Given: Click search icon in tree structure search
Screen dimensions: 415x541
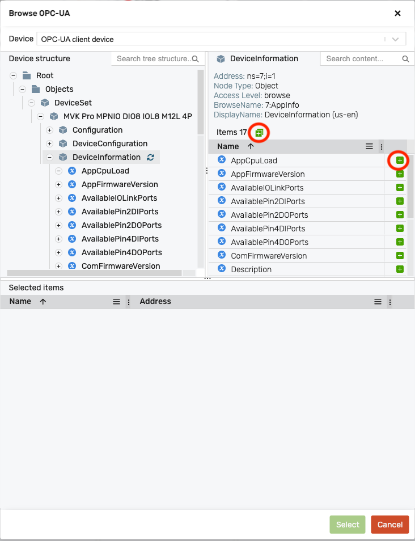Looking at the screenshot, I should [195, 59].
